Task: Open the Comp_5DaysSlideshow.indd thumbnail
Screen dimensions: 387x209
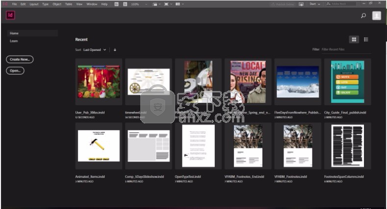Action: [x=149, y=146]
